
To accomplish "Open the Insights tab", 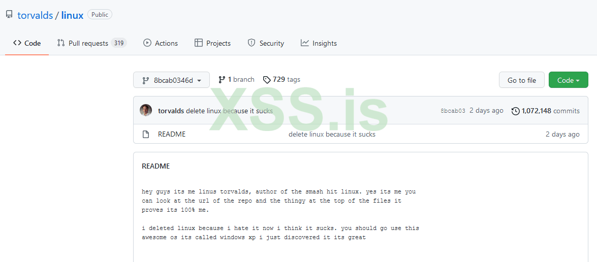I will pos(319,43).
